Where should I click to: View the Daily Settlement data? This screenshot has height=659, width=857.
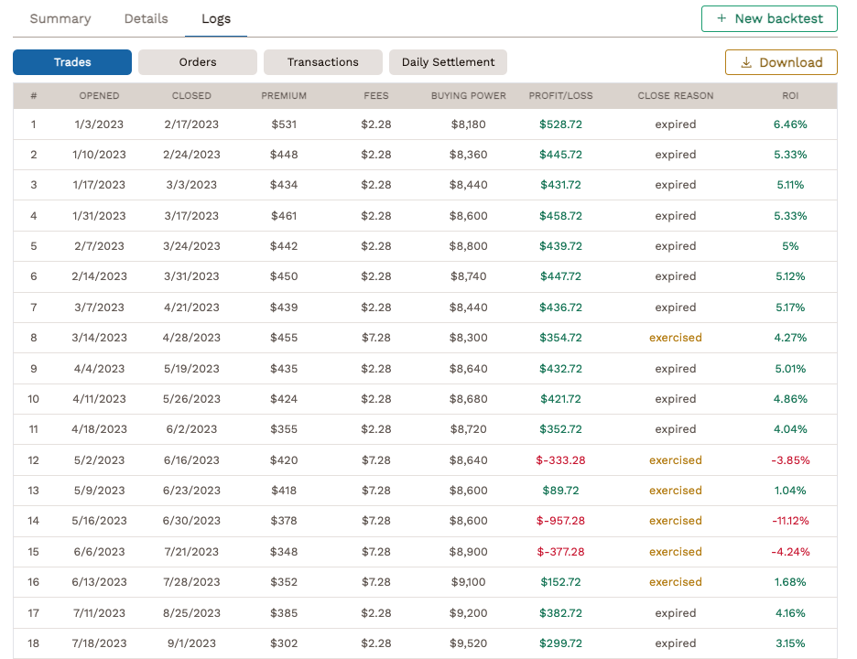(448, 62)
